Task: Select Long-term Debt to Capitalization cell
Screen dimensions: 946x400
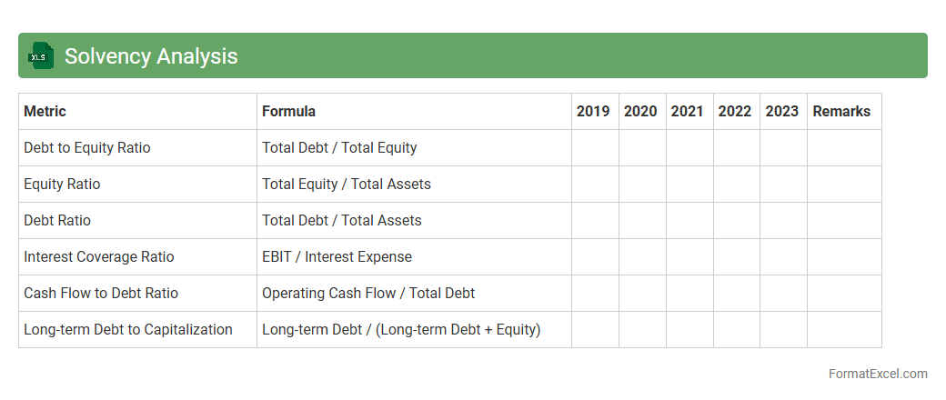Action: tap(128, 330)
